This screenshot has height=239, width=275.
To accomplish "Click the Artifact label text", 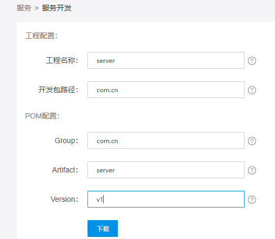I will pos(65,170).
